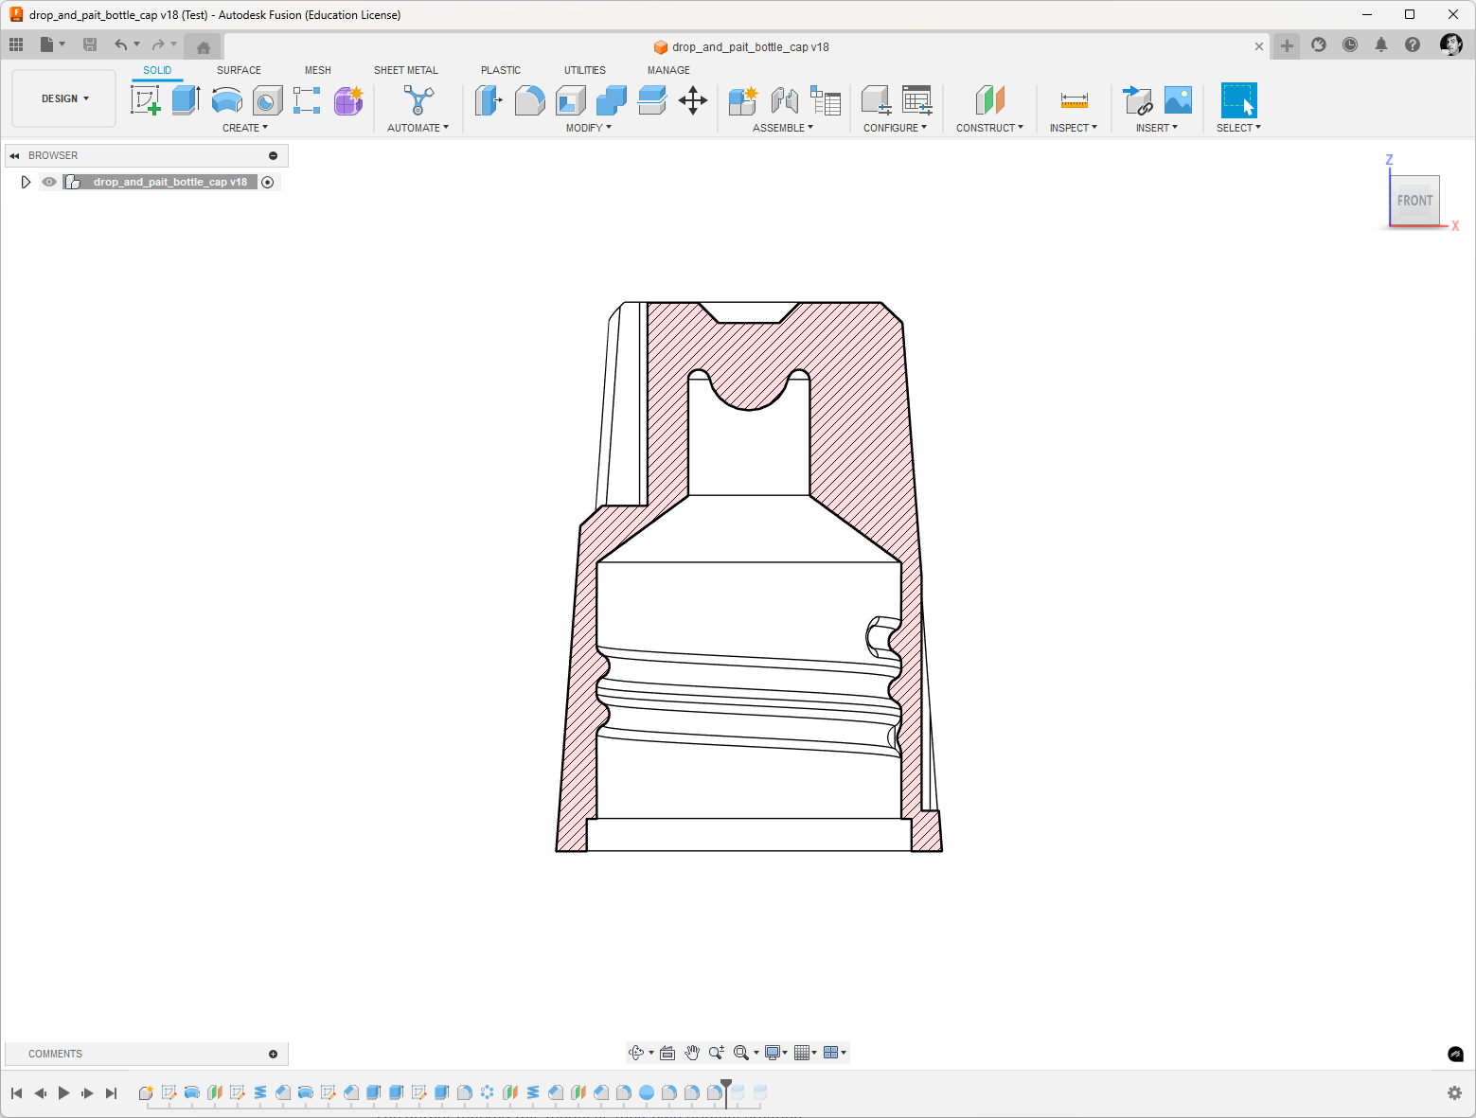Open the CONSTRUCT dropdown menu
This screenshot has height=1118, width=1476.
(x=989, y=128)
